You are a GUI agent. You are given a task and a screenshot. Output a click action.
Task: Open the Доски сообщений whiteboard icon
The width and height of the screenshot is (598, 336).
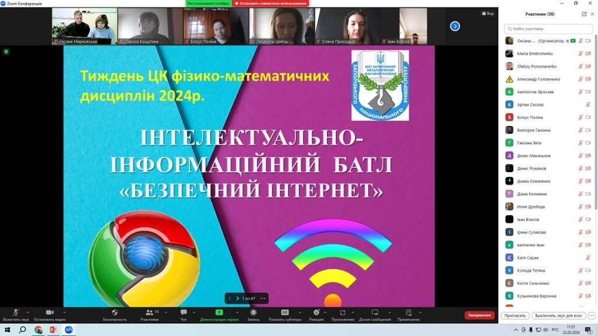[375, 313]
